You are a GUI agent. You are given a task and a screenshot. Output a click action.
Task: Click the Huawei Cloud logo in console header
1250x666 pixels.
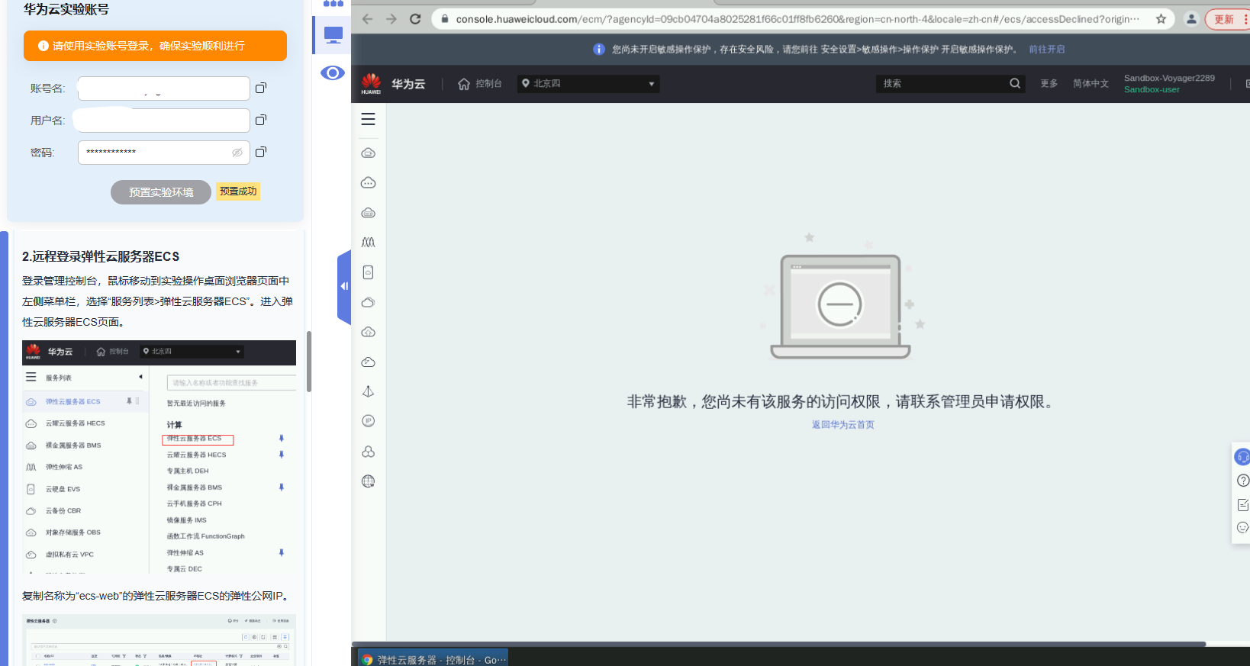pos(371,83)
